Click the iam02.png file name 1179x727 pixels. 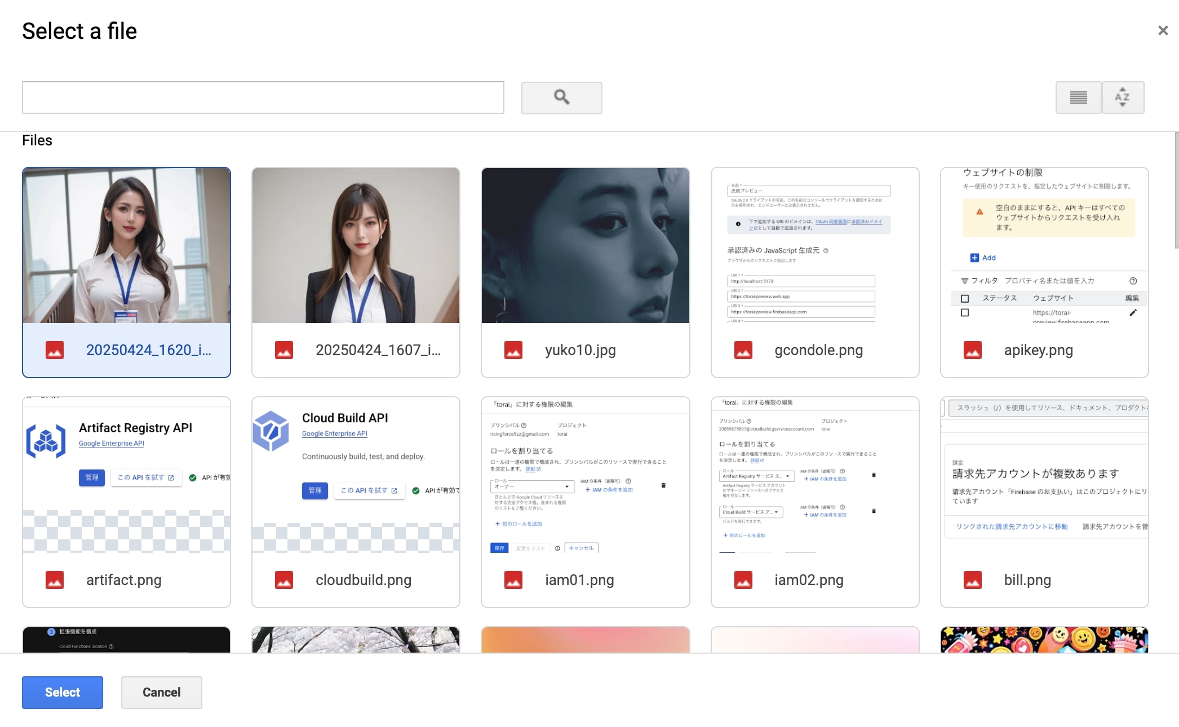809,580
